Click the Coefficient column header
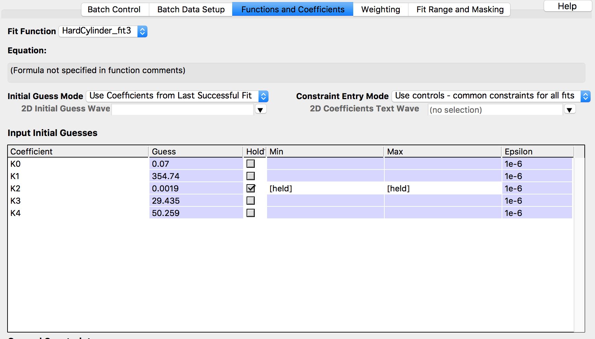This screenshot has height=339, width=595. (78, 151)
